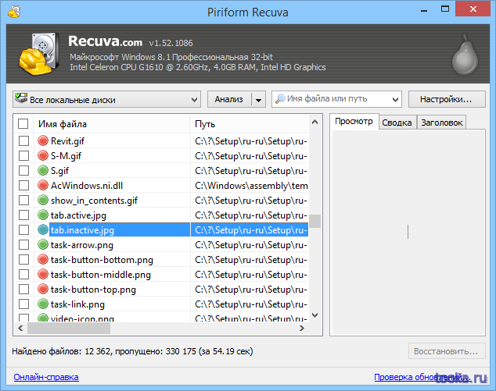Click the green status dot beside task-link.png

click(x=43, y=304)
